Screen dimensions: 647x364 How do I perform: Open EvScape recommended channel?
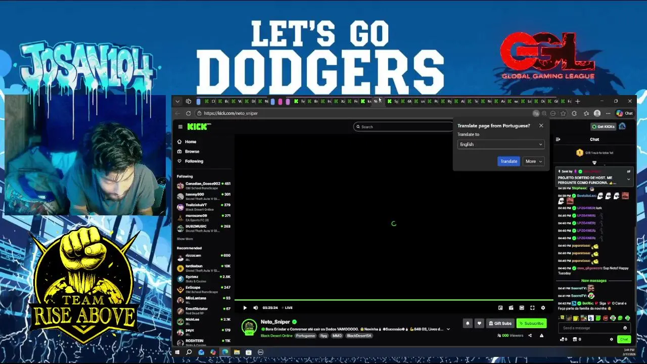pos(204,289)
